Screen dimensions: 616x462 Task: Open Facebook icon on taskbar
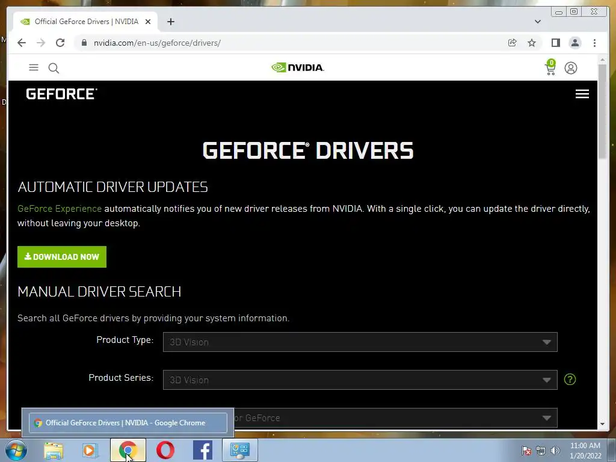tap(203, 450)
